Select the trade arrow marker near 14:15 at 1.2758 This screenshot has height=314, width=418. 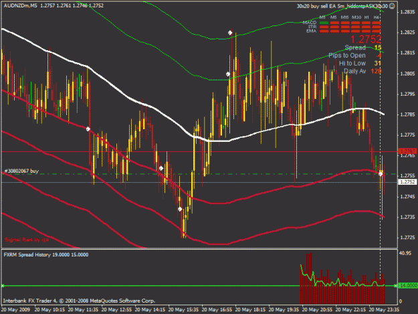(161, 168)
